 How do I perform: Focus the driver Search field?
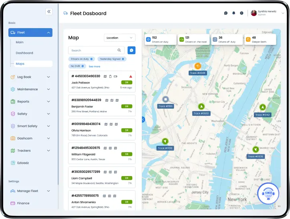96,50
